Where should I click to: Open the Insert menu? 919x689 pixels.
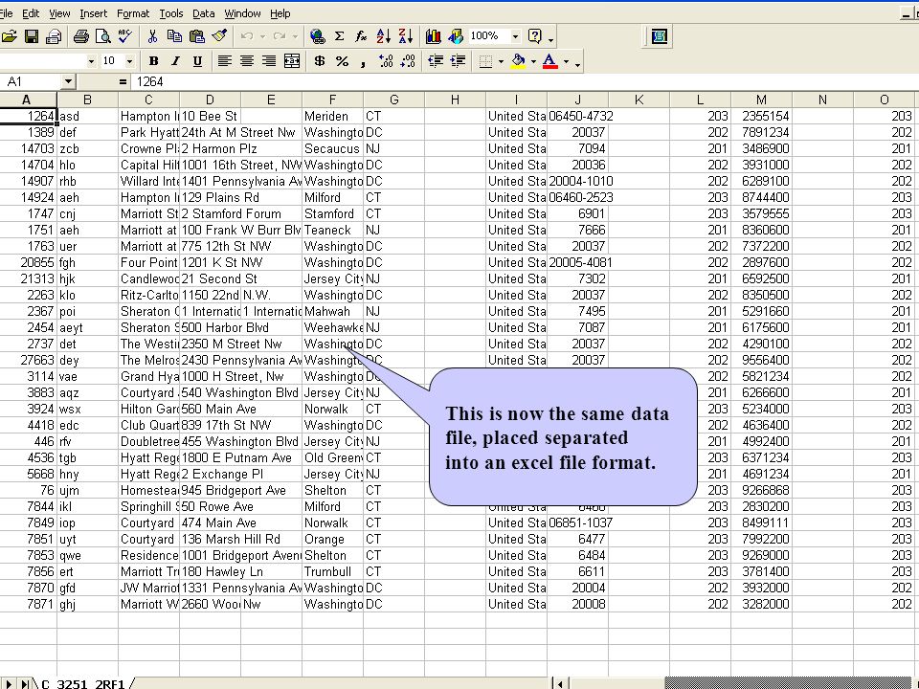click(93, 12)
